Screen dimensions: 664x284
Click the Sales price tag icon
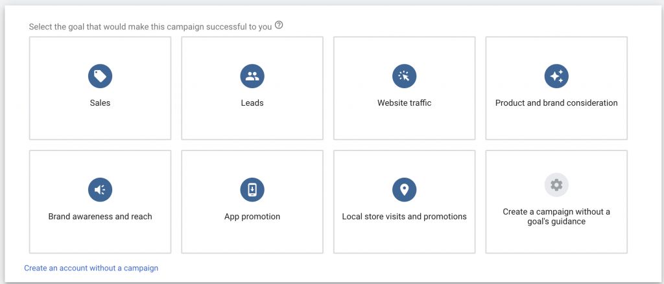pos(100,77)
